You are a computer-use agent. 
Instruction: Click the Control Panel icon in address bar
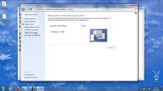point(31,9)
